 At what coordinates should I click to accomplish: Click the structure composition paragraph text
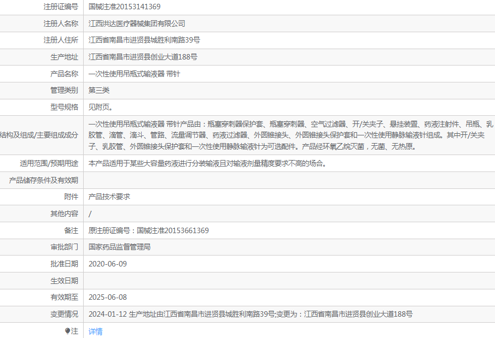[x=290, y=135]
